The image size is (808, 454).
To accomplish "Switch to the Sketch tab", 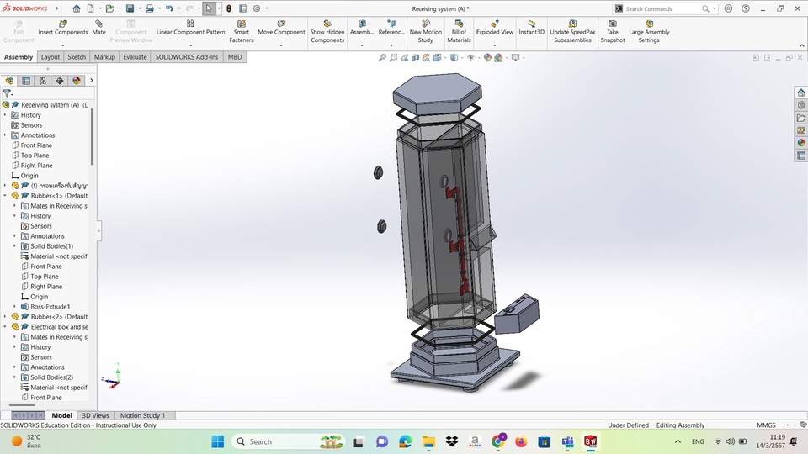I will point(77,57).
